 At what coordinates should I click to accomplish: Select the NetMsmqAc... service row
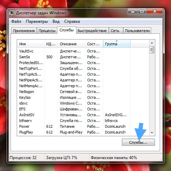(x=83, y=86)
